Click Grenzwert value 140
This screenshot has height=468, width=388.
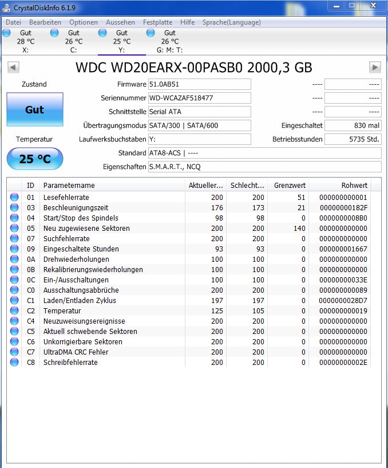[x=299, y=228]
